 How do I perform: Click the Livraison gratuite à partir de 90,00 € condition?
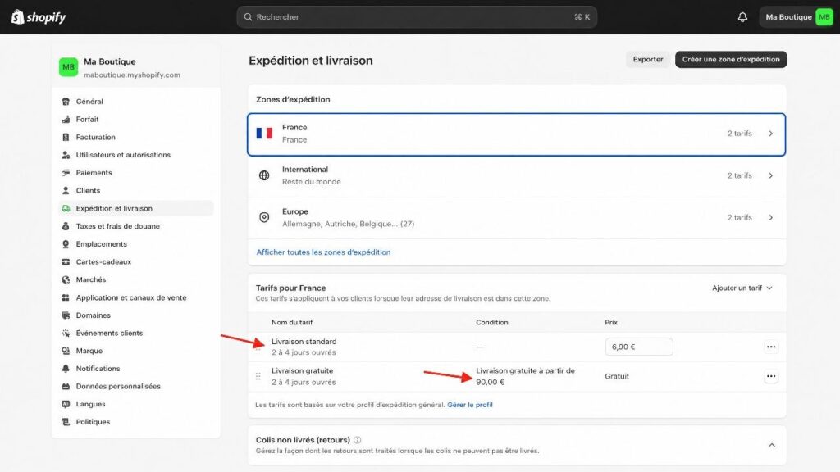point(525,376)
